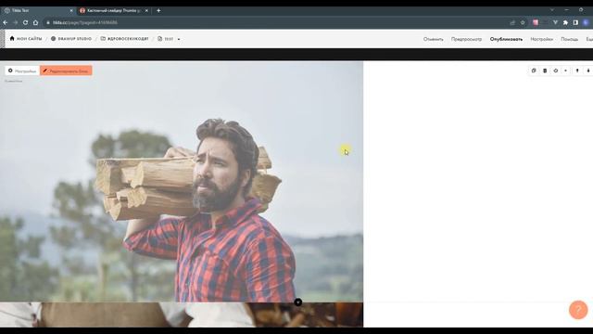Click the address bar URL
Image resolution: width=593 pixels, height=334 pixels.
(85, 22)
